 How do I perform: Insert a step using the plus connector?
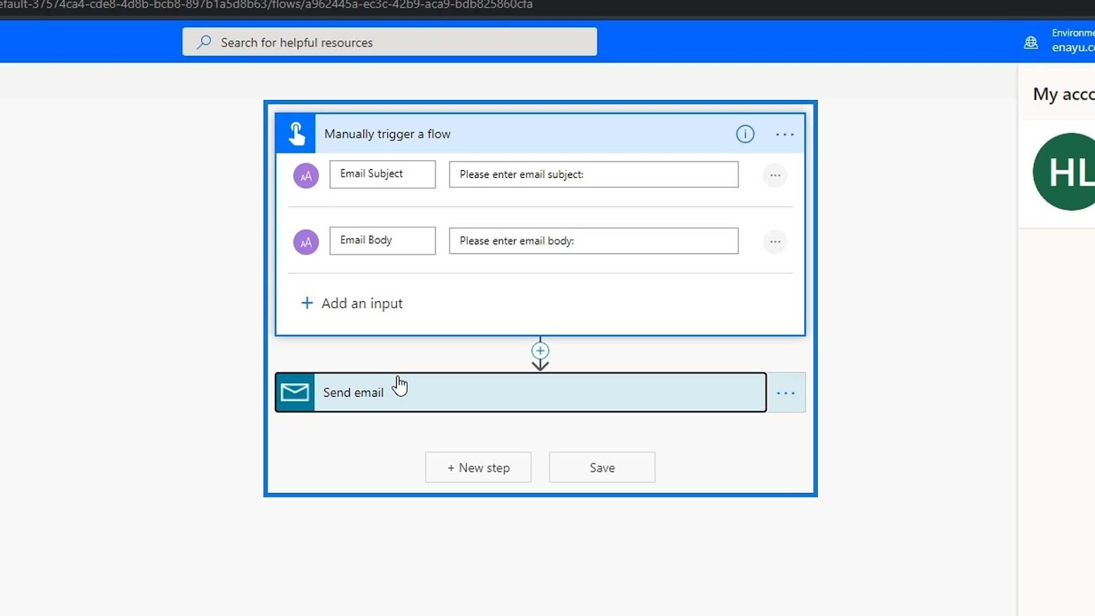point(540,351)
